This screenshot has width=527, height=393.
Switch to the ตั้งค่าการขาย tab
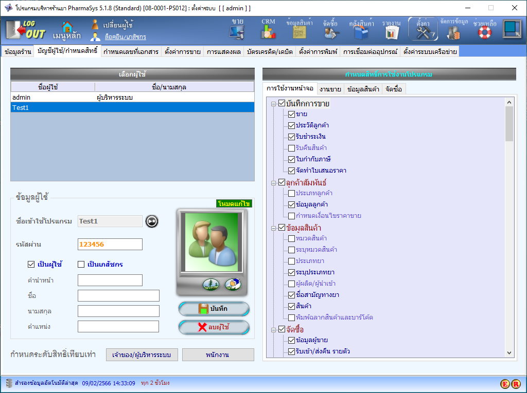[x=183, y=51]
